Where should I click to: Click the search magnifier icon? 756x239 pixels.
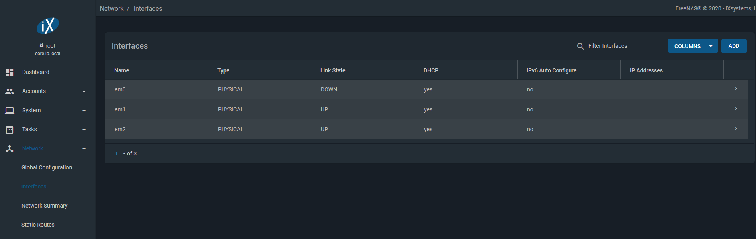(x=580, y=46)
